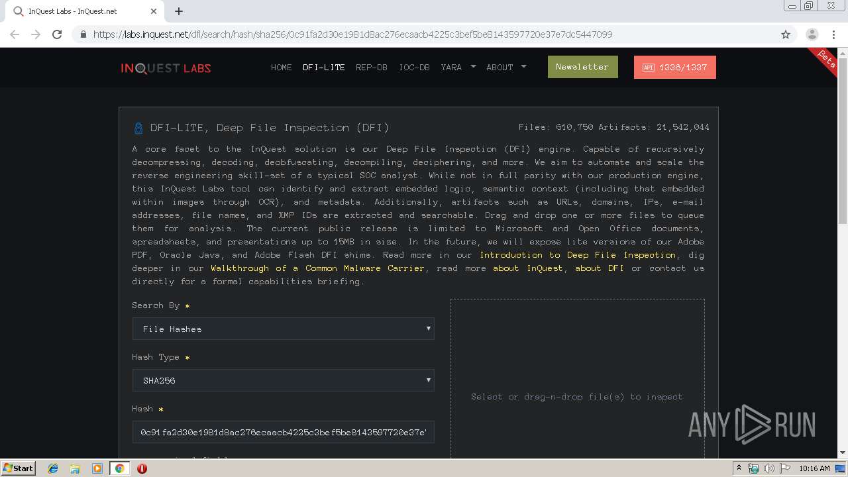Click the browser forward arrow
This screenshot has width=848, height=477.
36,34
